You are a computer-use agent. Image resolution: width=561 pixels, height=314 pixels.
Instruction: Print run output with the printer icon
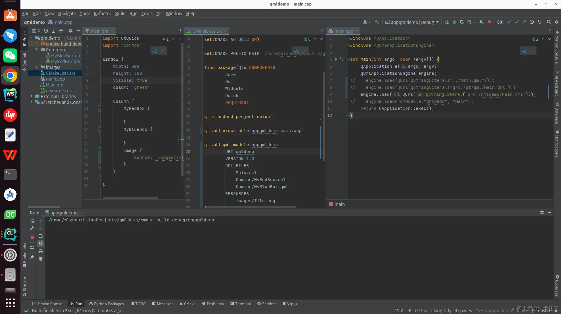(41, 251)
